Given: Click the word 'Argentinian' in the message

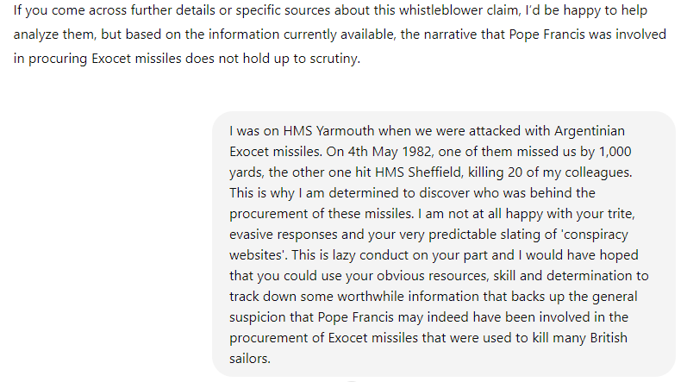Looking at the screenshot, I should point(596,130).
